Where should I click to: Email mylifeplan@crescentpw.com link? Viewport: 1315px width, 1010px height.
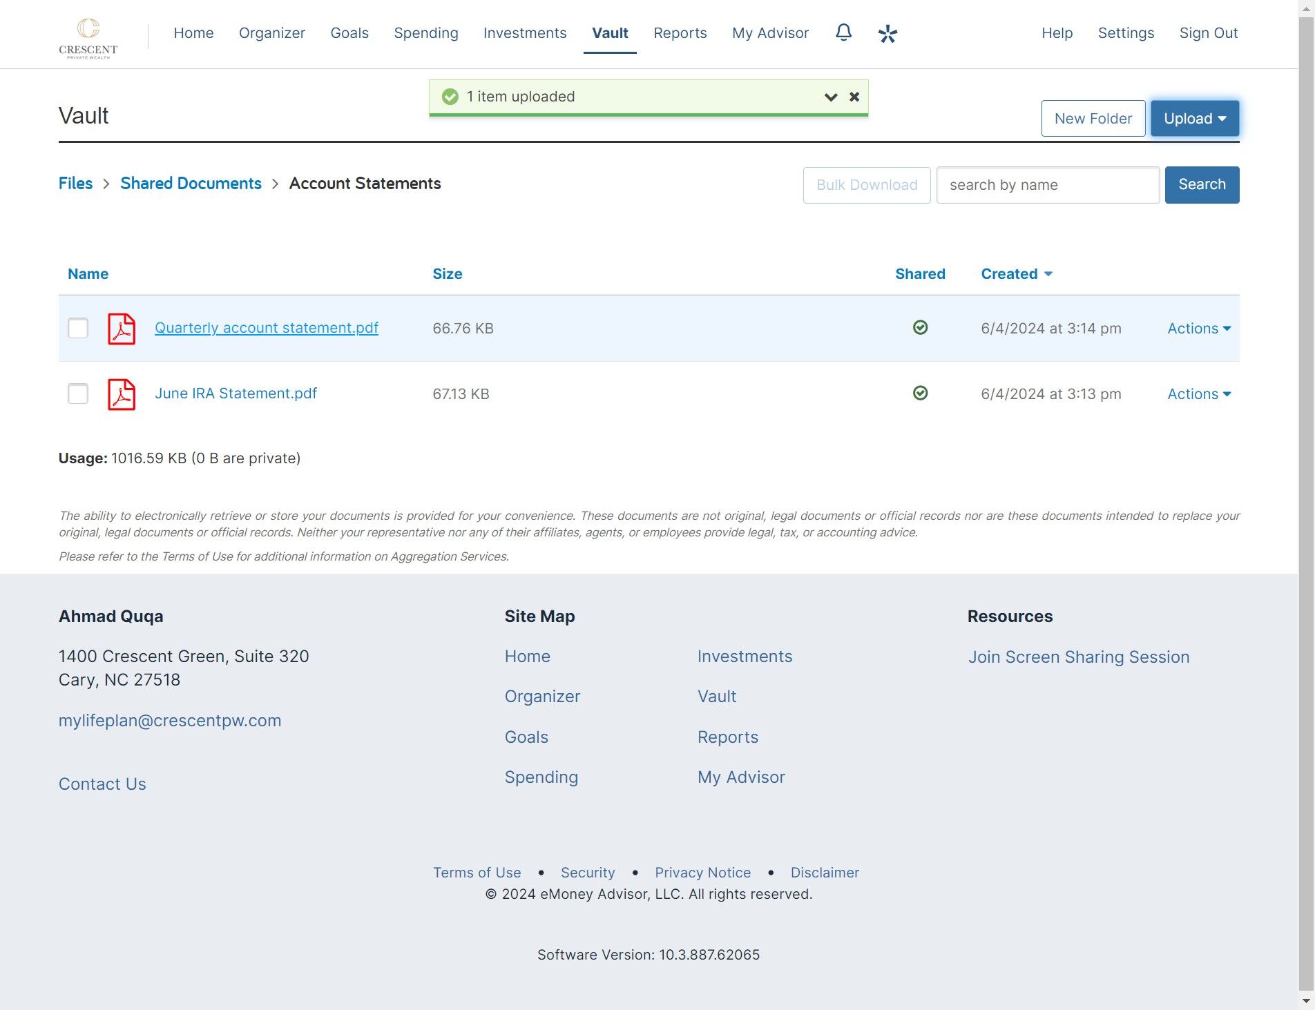click(170, 721)
